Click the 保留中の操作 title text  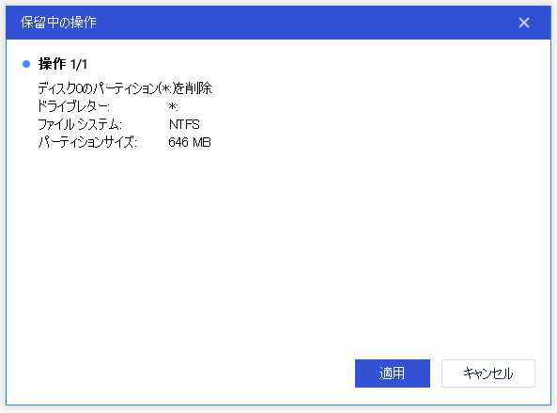tap(58, 23)
